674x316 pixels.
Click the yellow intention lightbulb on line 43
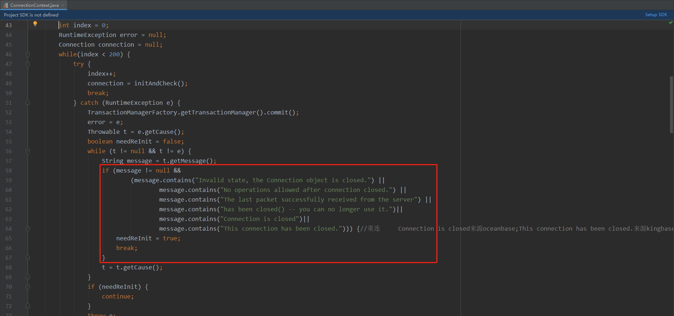[35, 24]
